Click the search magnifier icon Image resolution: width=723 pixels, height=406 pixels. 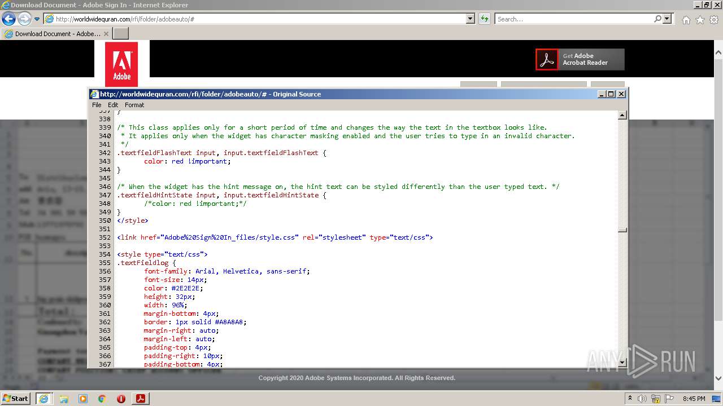coord(657,19)
